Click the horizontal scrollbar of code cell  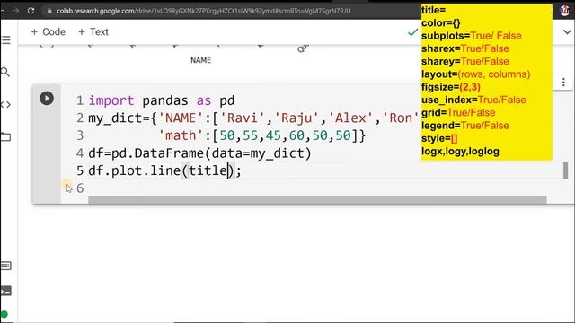(x=317, y=200)
